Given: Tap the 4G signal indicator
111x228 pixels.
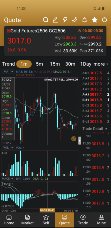Looking at the screenshot, I should click(x=95, y=9).
